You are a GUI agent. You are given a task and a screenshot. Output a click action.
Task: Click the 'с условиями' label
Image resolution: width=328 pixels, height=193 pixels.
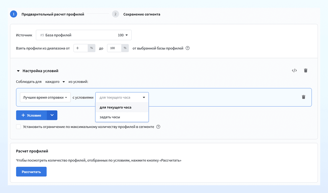pos(83,98)
